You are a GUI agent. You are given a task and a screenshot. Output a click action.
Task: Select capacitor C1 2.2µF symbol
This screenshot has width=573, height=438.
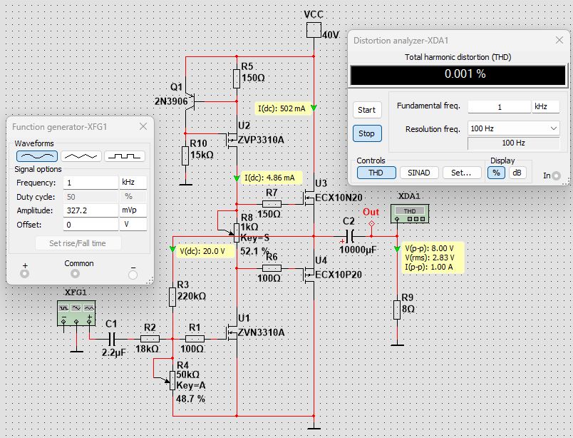tap(112, 339)
